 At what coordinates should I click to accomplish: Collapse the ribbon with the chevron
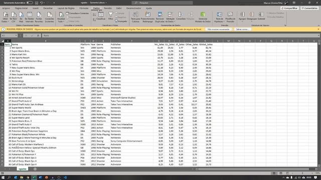click(x=318, y=25)
